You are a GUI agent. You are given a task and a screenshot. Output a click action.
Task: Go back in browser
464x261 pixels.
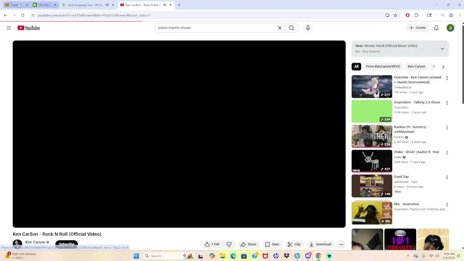point(5,15)
